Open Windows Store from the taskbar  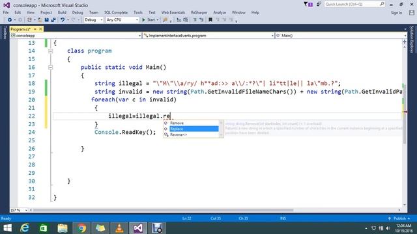44,228
